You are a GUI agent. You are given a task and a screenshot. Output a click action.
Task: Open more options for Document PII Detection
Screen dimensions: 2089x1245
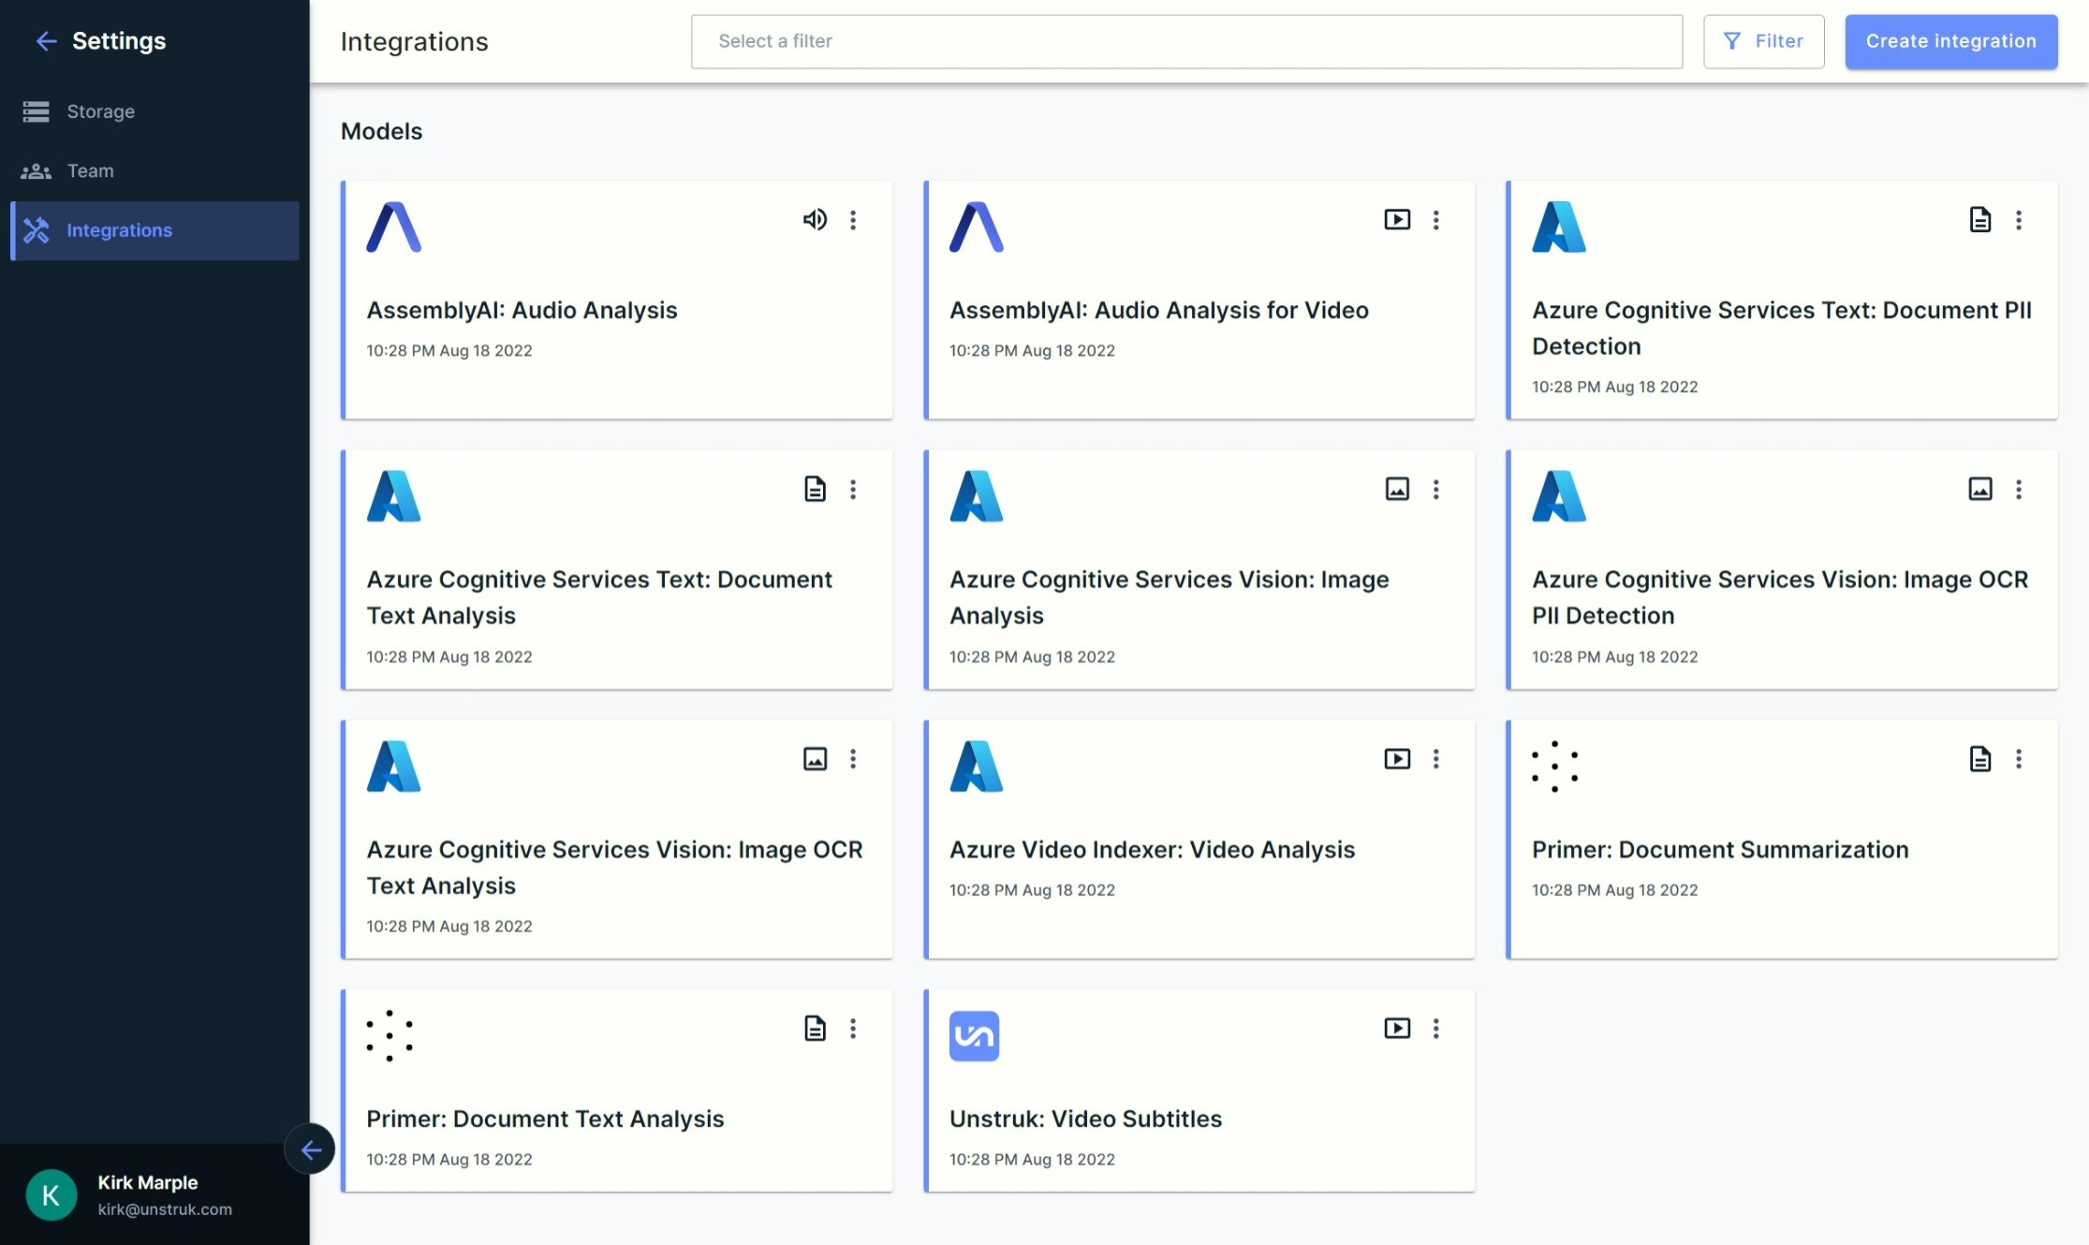(x=2018, y=220)
